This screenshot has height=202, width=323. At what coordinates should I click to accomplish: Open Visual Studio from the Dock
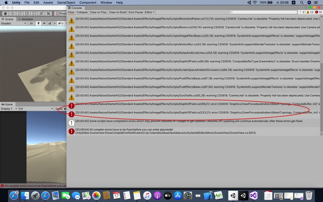coord(254,195)
